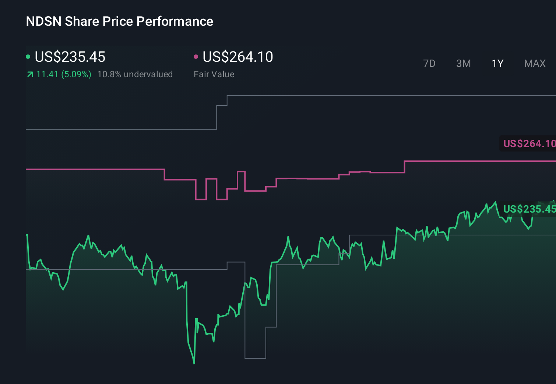
Task: Click the Fair Value caption text
Action: pos(214,74)
